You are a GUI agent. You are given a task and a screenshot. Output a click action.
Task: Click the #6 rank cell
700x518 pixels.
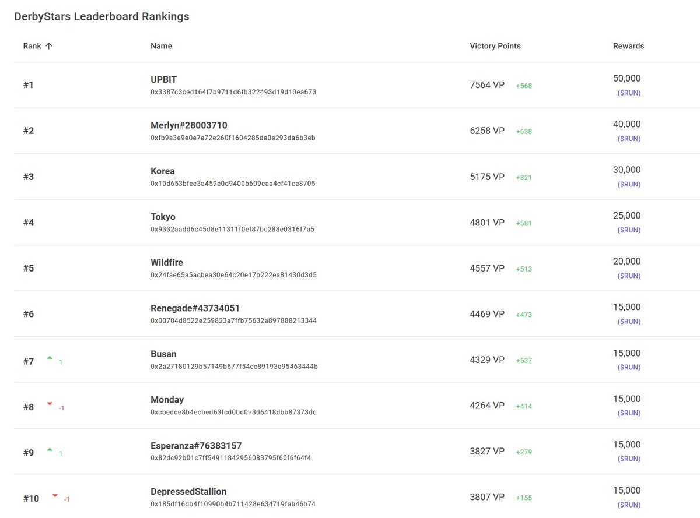[29, 314]
